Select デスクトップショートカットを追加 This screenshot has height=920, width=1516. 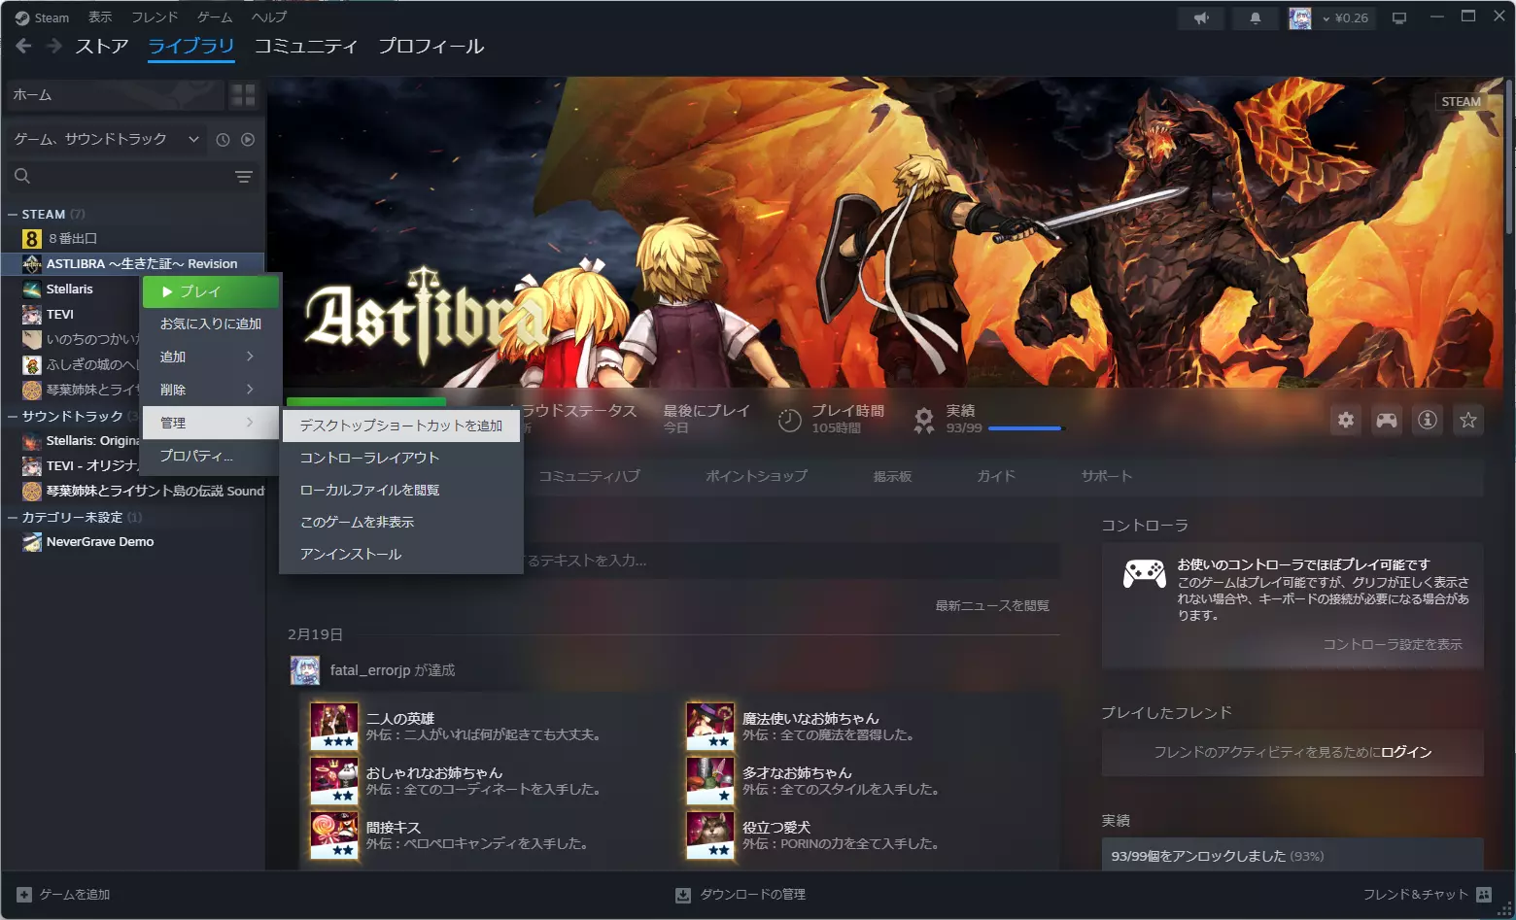pos(401,426)
